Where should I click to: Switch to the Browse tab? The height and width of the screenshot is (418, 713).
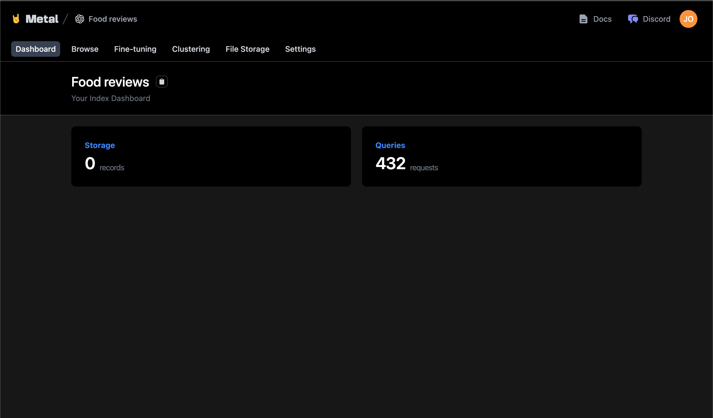pyautogui.click(x=85, y=49)
